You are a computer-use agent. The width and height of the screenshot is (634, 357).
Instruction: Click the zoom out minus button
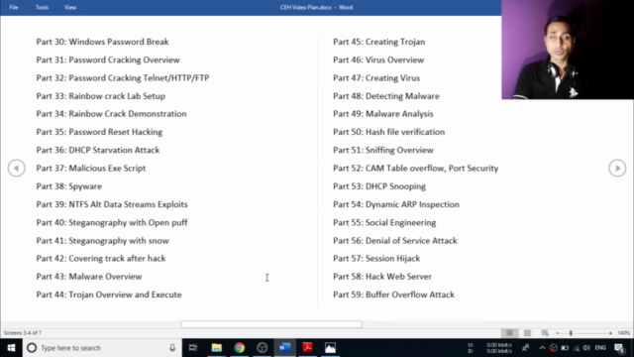tap(558, 333)
